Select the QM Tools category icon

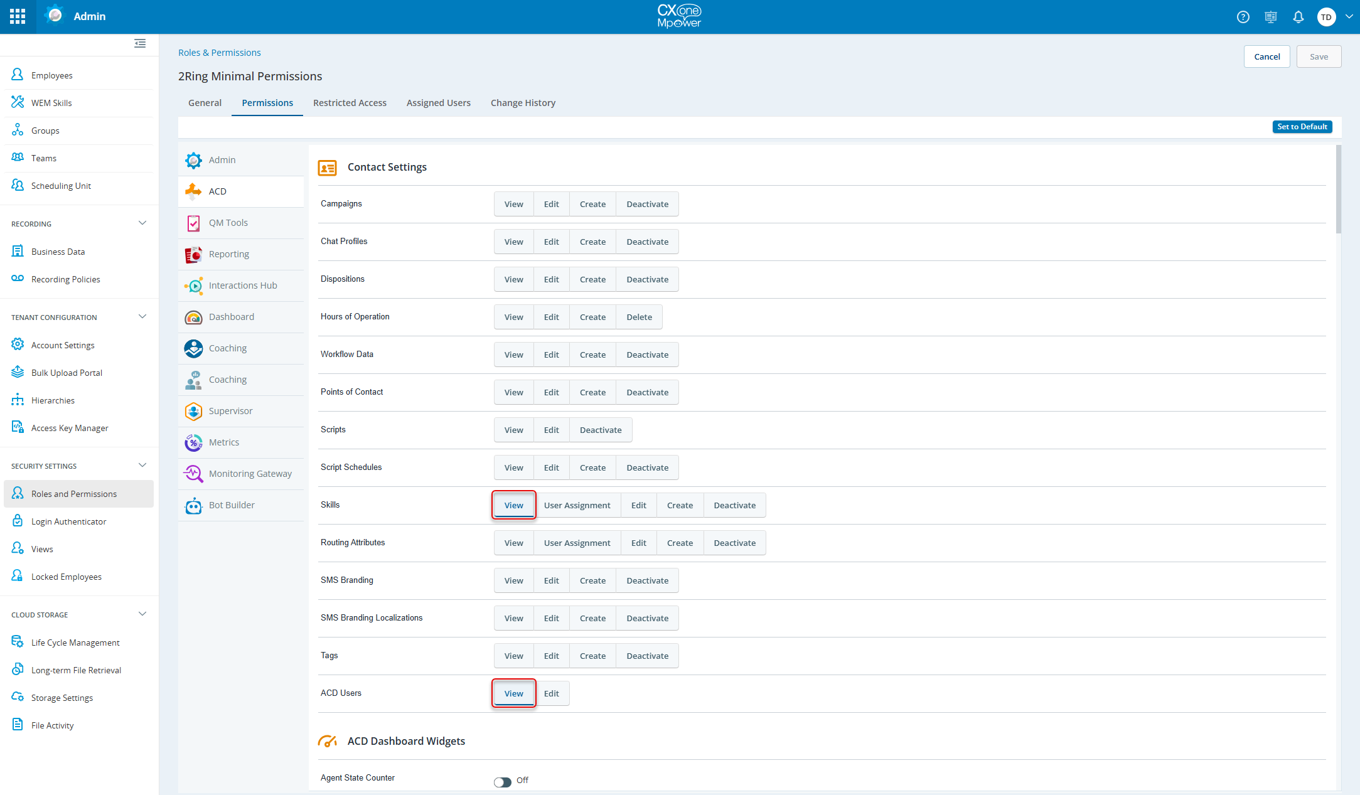[193, 223]
